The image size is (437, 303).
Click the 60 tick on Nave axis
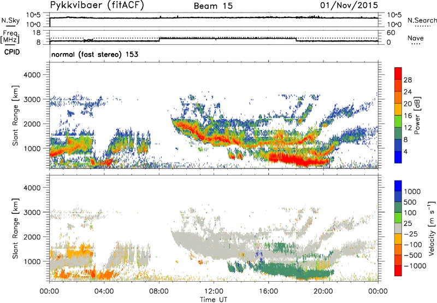click(x=391, y=33)
